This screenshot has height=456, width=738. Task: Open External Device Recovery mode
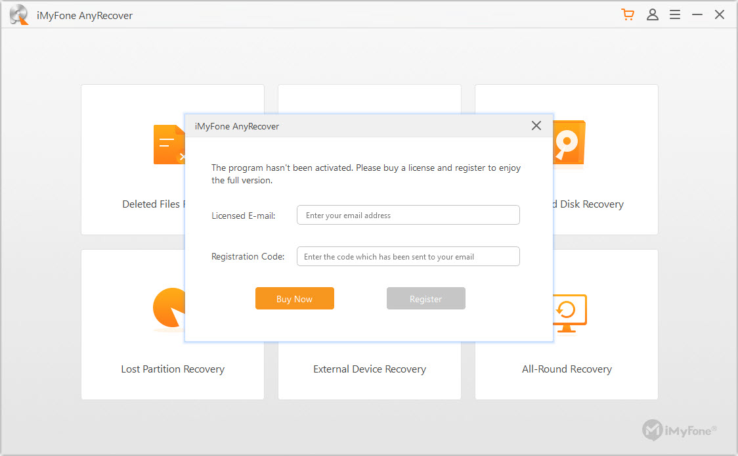[370, 369]
